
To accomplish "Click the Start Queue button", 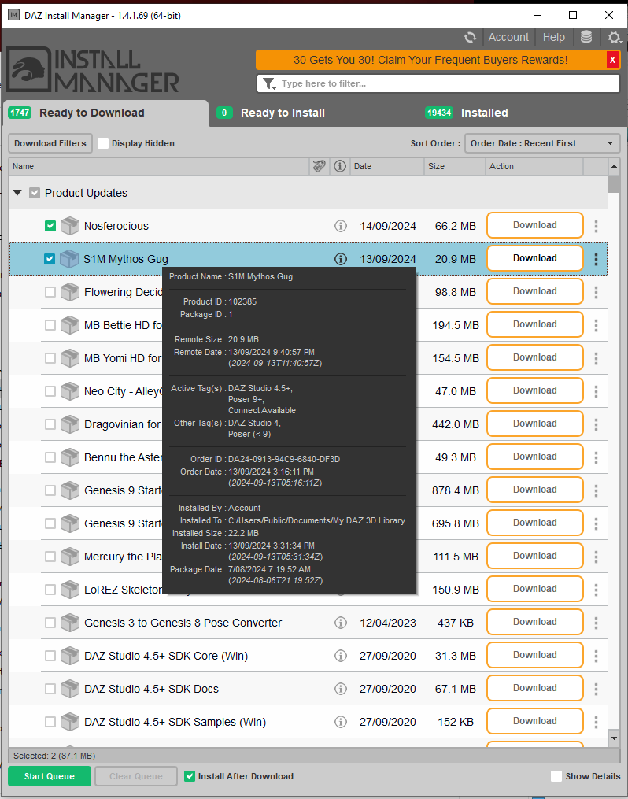I will click(x=50, y=776).
